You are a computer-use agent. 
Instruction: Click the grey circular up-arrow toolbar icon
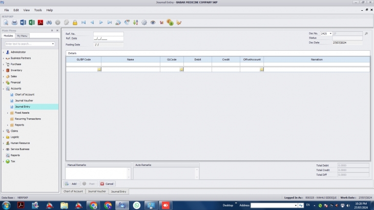(58, 23)
